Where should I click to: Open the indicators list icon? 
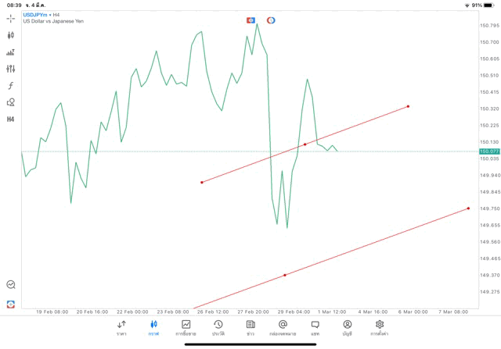11,52
